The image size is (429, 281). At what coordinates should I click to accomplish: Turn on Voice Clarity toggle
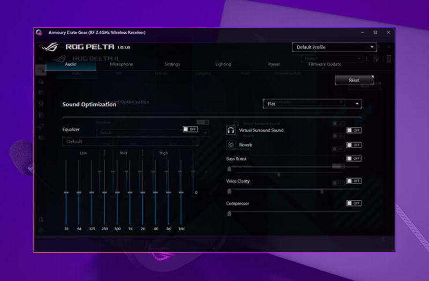click(x=354, y=181)
